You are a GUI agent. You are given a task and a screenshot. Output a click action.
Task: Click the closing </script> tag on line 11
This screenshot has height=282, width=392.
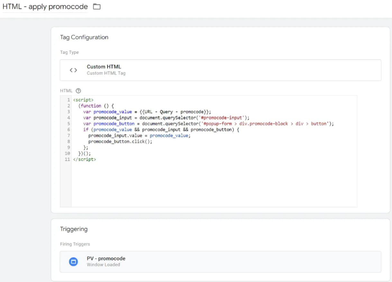pyautogui.click(x=84, y=159)
